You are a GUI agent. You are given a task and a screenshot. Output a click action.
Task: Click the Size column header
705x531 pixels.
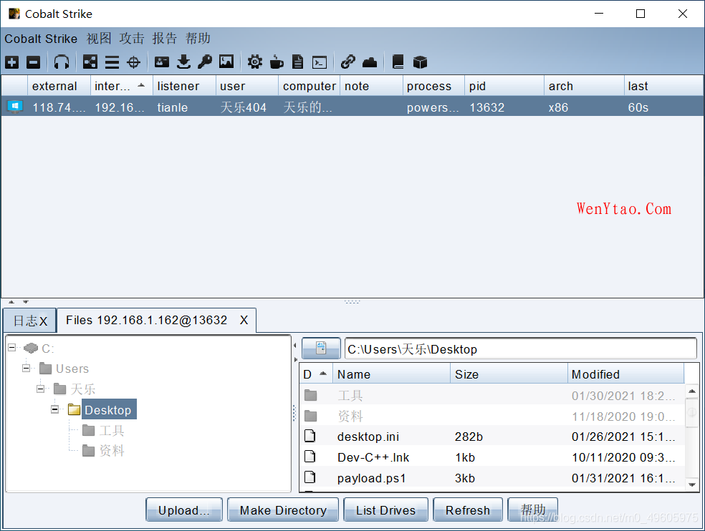tap(509, 374)
